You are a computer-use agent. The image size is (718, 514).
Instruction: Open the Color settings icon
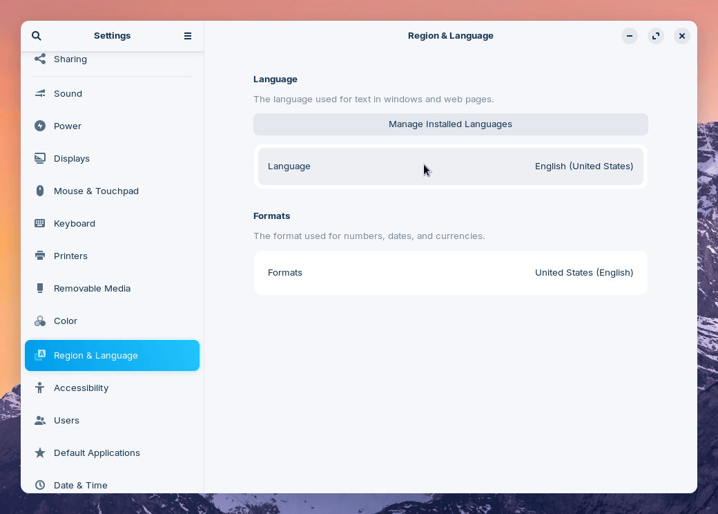(x=39, y=321)
